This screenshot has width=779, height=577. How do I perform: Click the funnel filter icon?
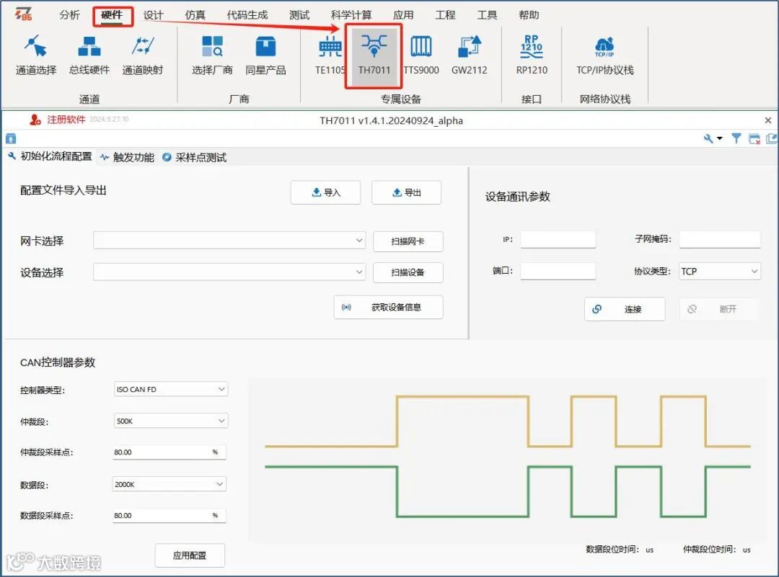coord(736,139)
